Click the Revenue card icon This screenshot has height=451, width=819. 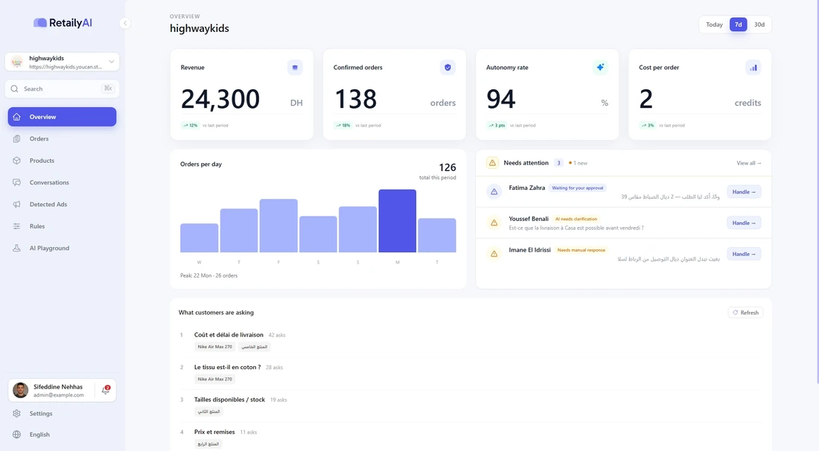click(x=295, y=67)
